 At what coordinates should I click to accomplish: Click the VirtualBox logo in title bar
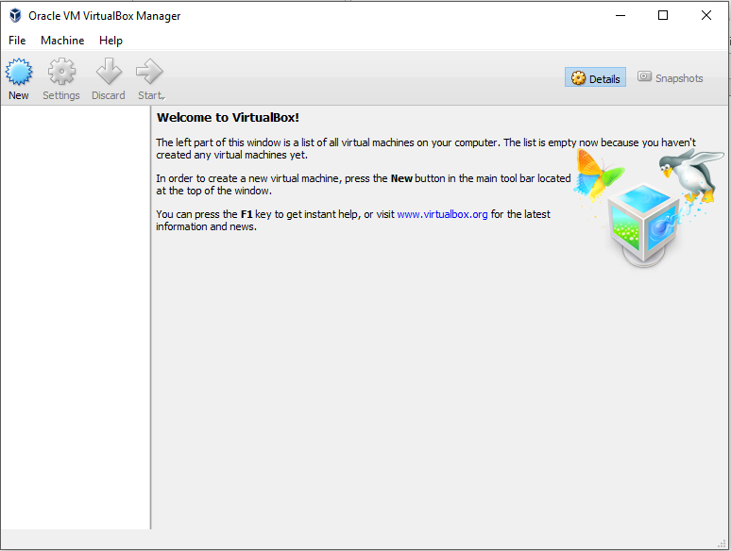15,15
